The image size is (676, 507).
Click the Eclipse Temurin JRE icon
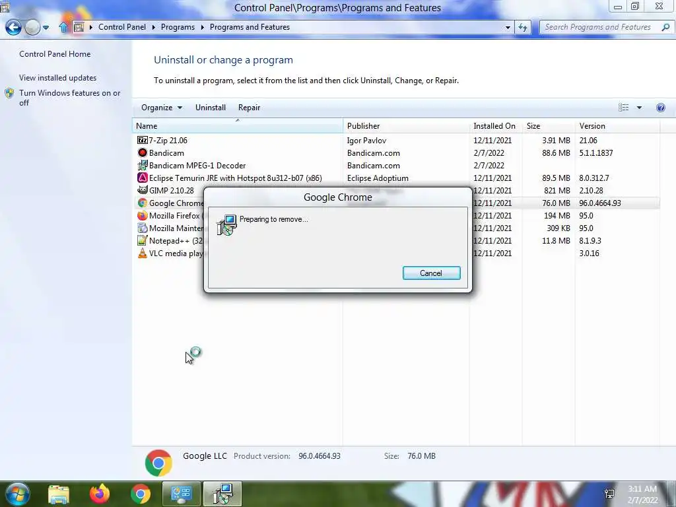143,178
